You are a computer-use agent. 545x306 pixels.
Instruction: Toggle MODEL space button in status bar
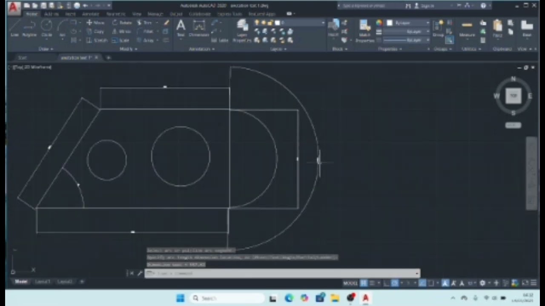350,283
